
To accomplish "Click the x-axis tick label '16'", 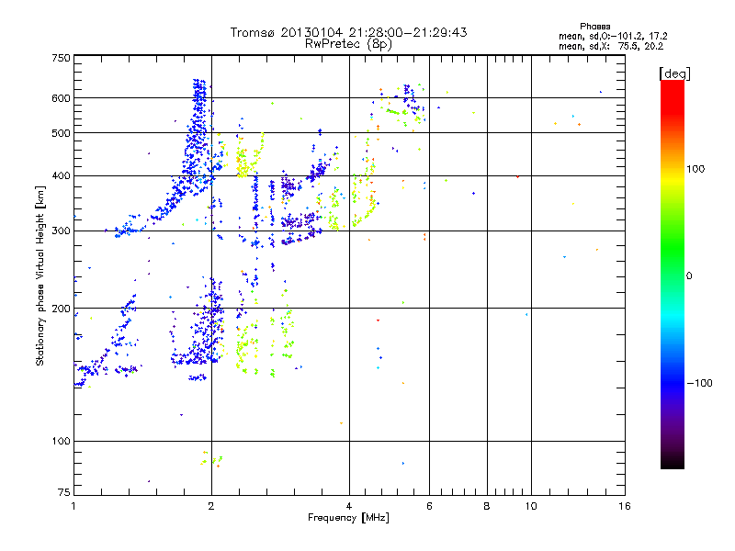I will point(625,506).
